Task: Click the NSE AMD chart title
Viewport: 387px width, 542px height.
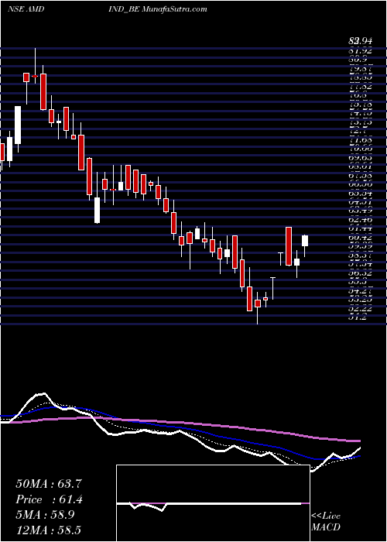Action: pyautogui.click(x=26, y=9)
